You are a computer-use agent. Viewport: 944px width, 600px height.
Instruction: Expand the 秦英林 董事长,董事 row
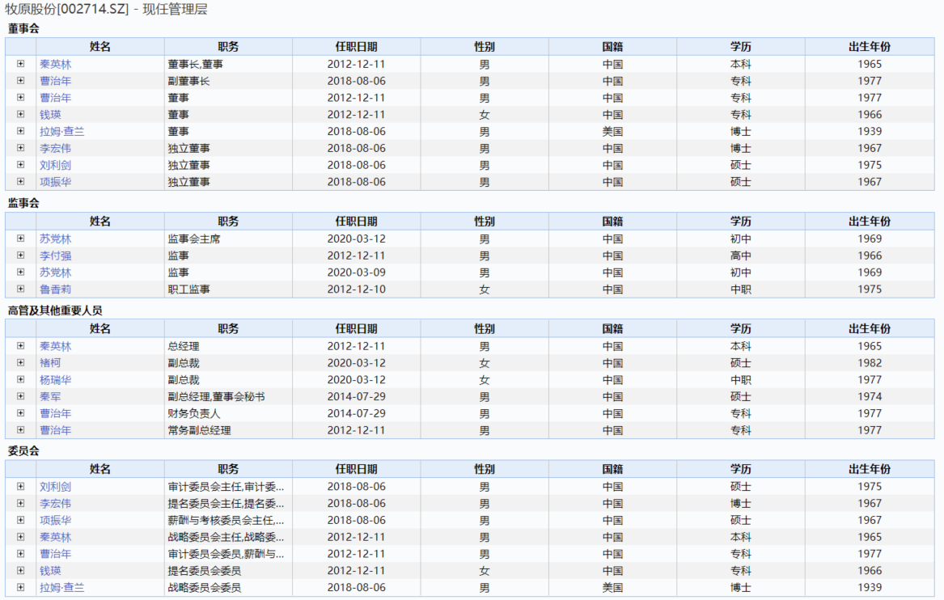20,64
